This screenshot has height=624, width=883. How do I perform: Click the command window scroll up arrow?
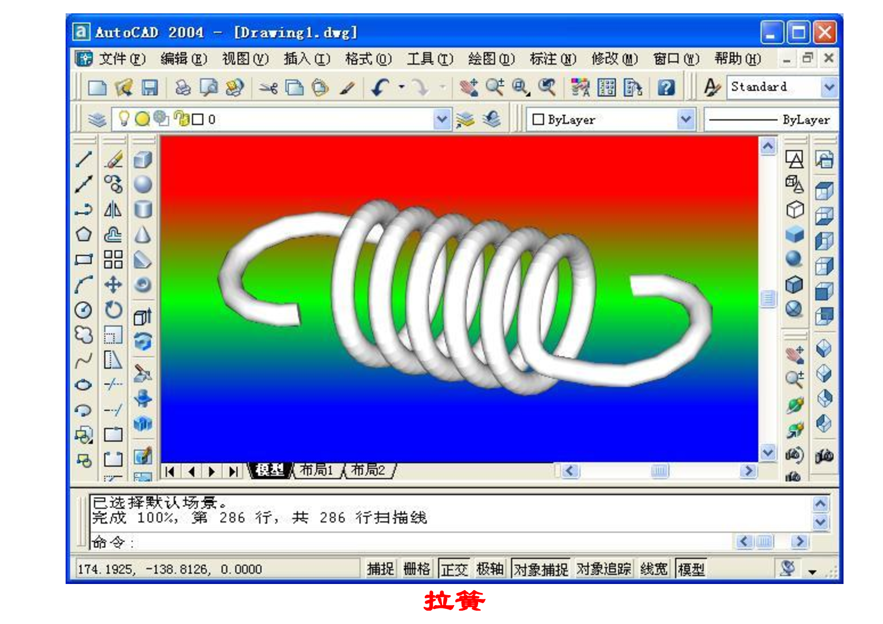point(821,504)
